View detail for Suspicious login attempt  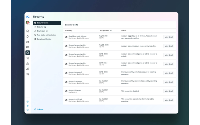[169, 37]
